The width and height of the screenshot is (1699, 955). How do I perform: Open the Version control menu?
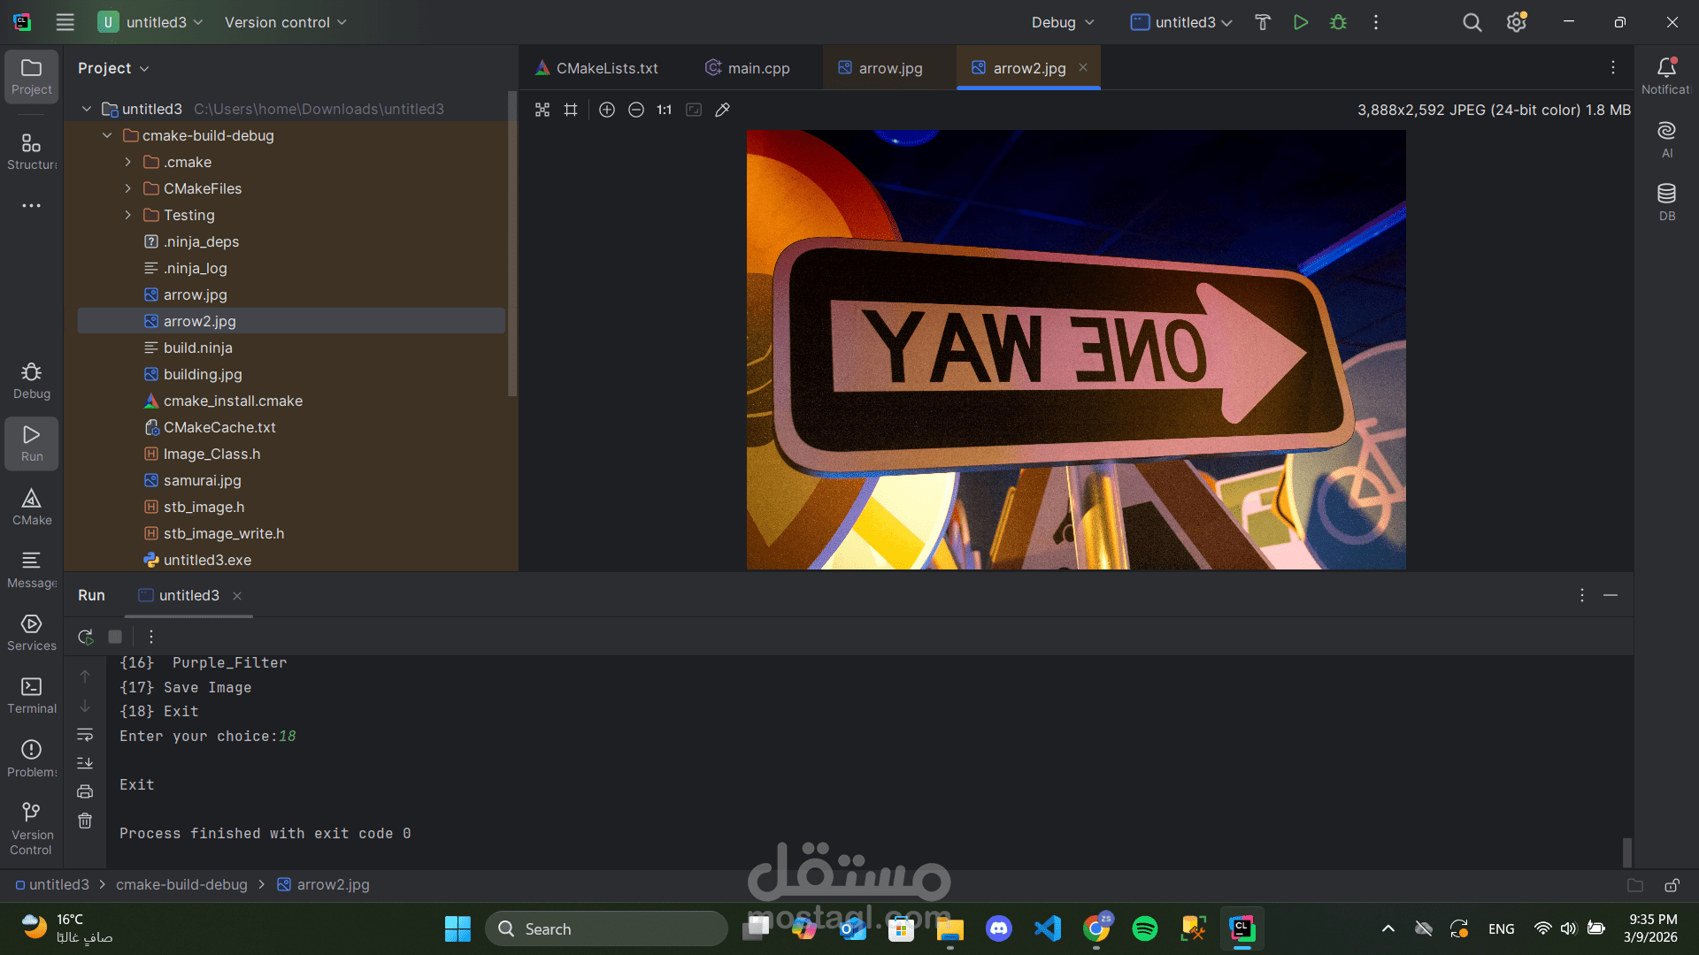(x=285, y=22)
